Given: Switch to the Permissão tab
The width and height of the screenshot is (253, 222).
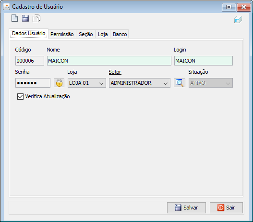Looking at the screenshot, I should pos(62,34).
